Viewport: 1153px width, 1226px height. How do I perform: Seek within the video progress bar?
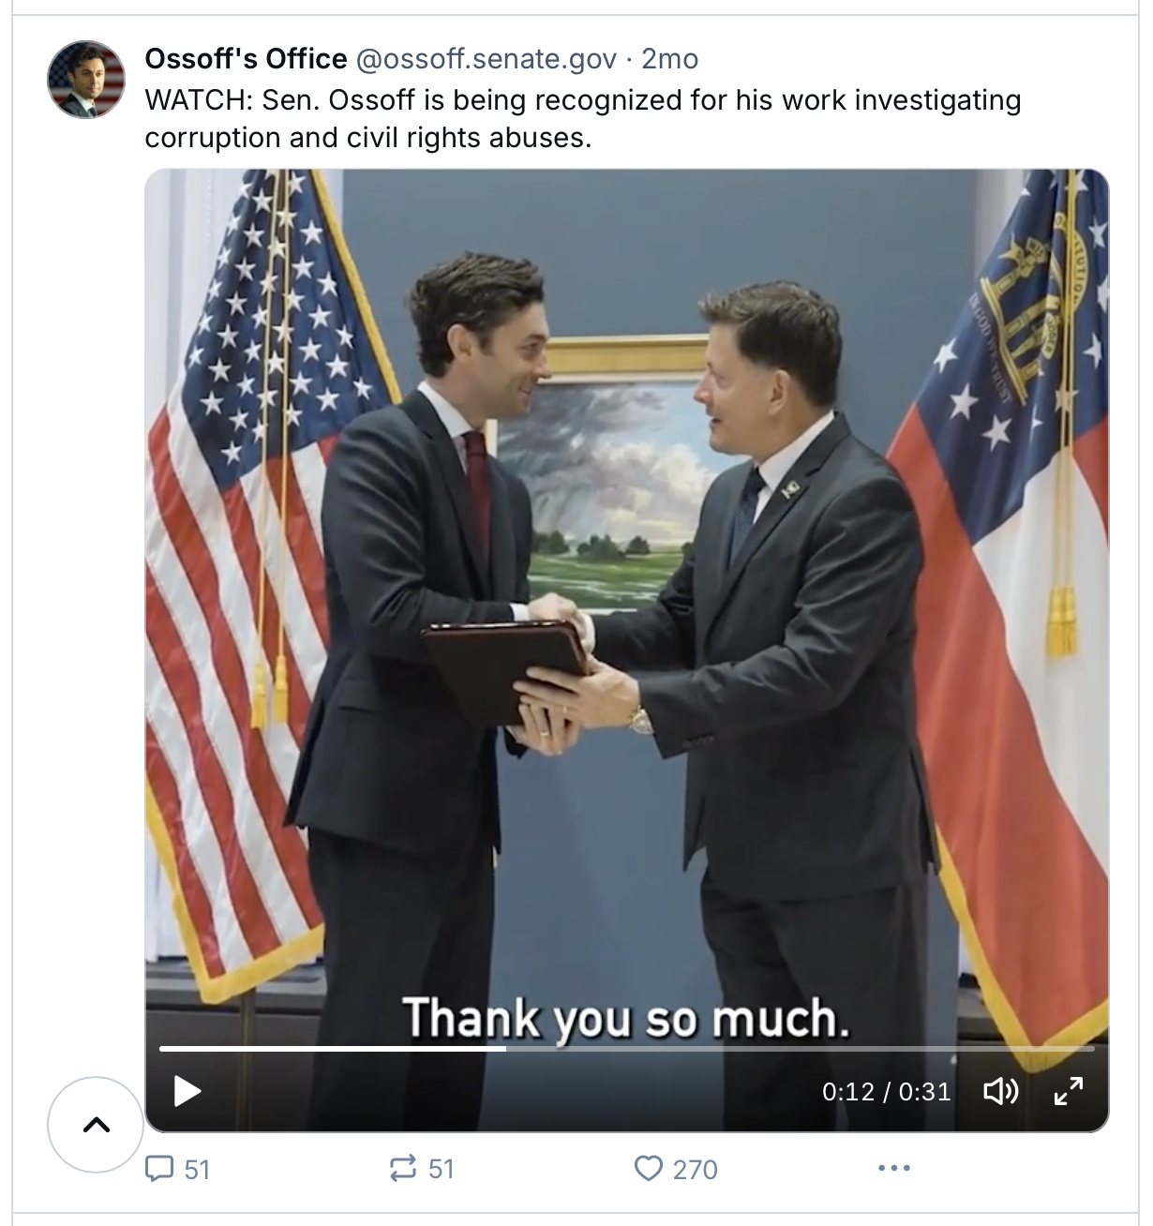point(626,1048)
